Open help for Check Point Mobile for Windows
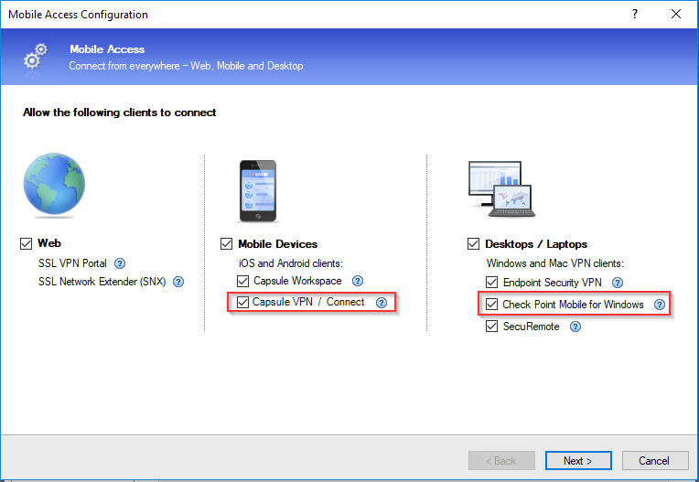699x482 pixels. [x=660, y=305]
